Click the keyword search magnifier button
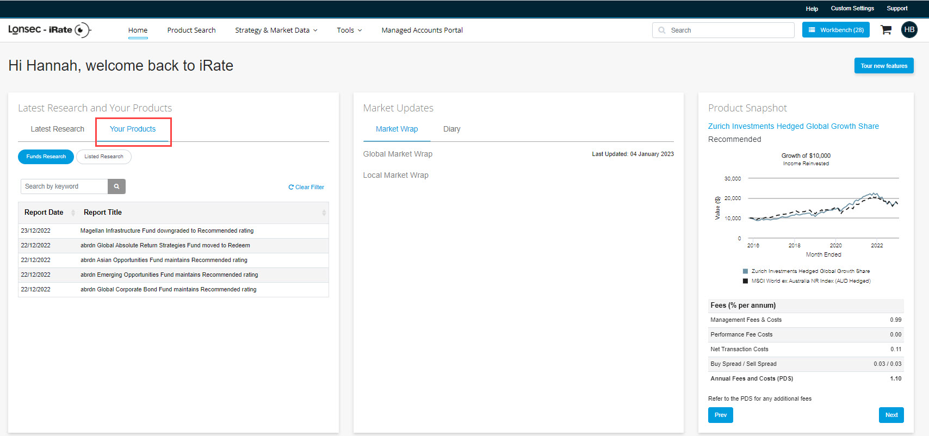Image resolution: width=929 pixels, height=436 pixels. point(116,186)
